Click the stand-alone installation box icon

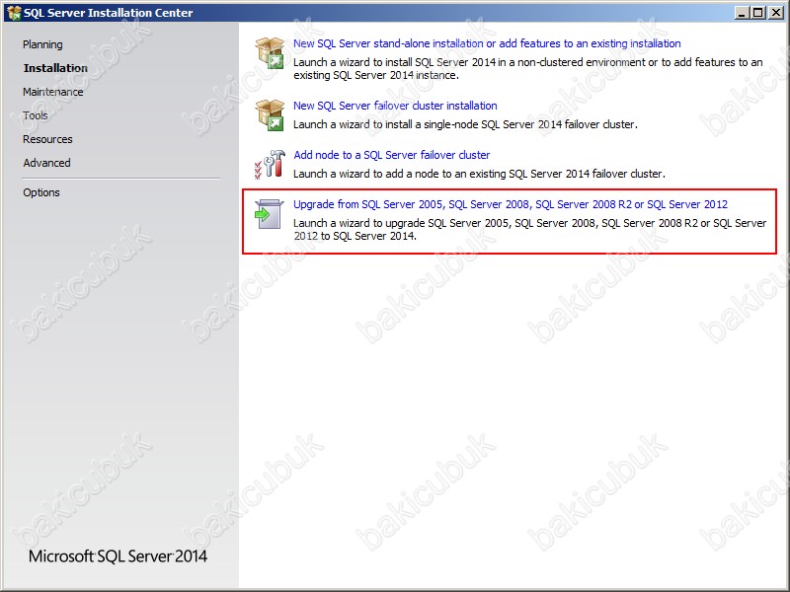(270, 53)
